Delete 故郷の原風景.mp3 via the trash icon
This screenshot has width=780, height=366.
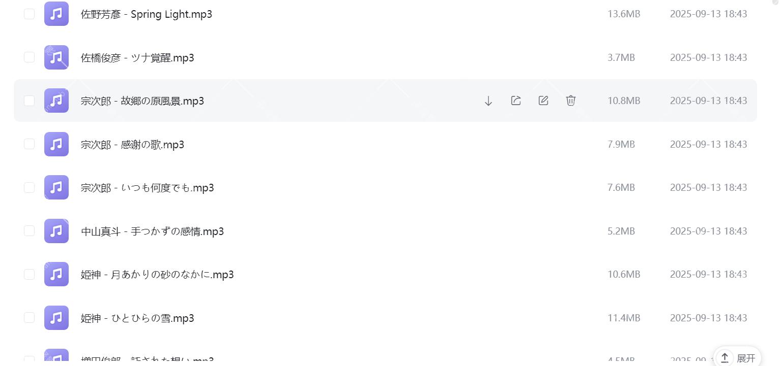click(x=570, y=101)
